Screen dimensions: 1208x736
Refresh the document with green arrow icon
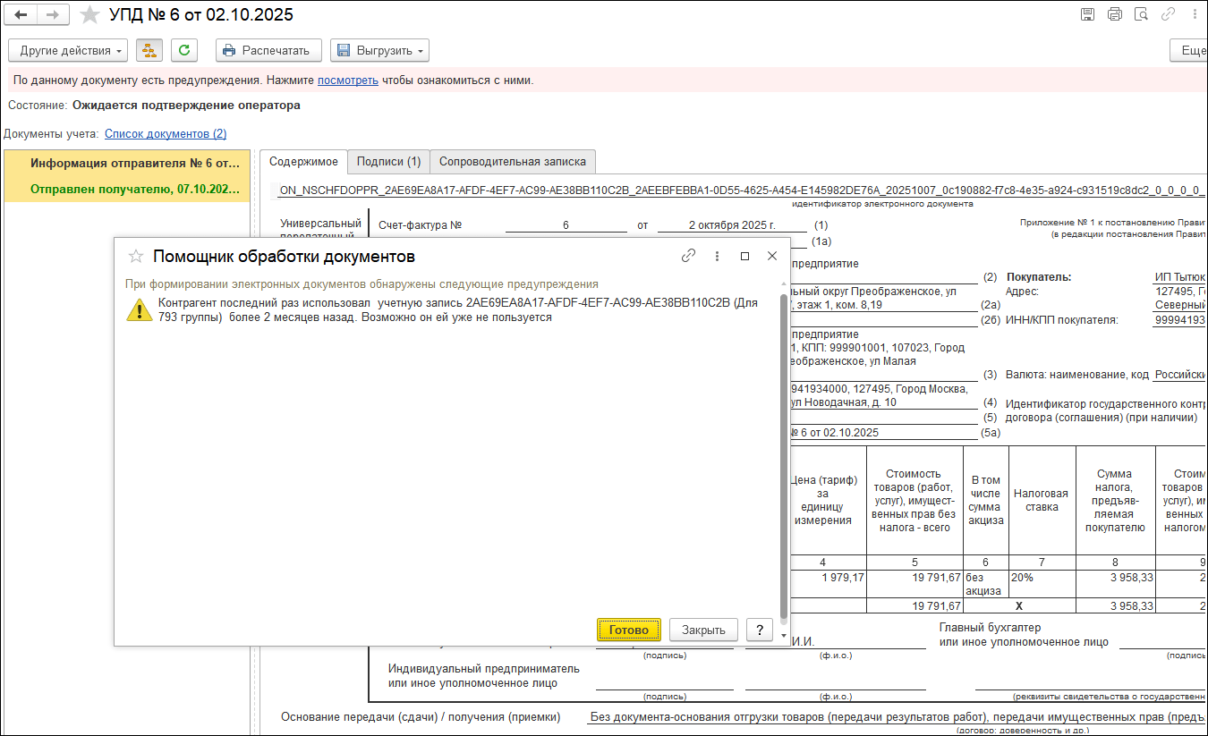[184, 51]
